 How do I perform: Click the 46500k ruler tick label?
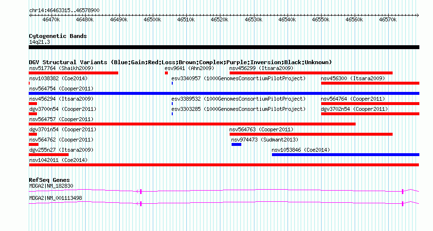tap(152, 19)
